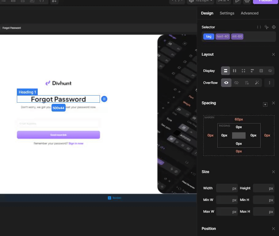
Task: Set Display to flex columns
Action: (x=235, y=71)
